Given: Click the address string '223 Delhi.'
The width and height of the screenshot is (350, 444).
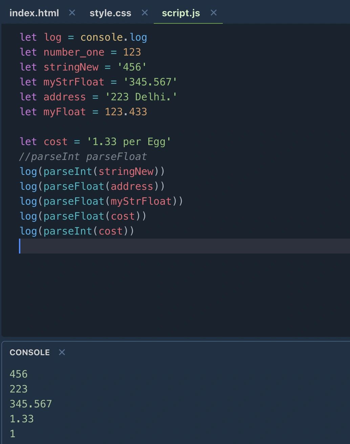Looking at the screenshot, I should (141, 97).
